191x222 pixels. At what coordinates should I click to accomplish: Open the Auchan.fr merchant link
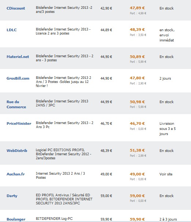tap(15, 174)
